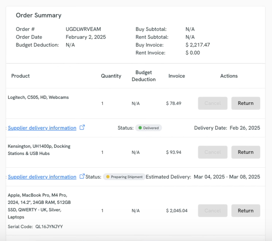Click the green dot in Delivered badge

[x=140, y=128]
